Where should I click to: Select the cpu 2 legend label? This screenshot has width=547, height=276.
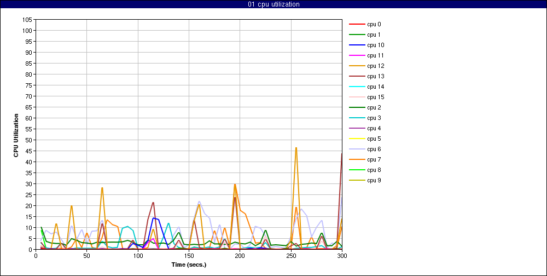[x=374, y=107]
